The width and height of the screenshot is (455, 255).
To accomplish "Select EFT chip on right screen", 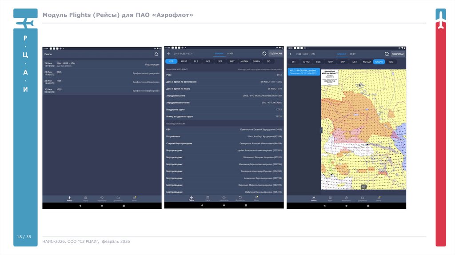I will pos(294,62).
